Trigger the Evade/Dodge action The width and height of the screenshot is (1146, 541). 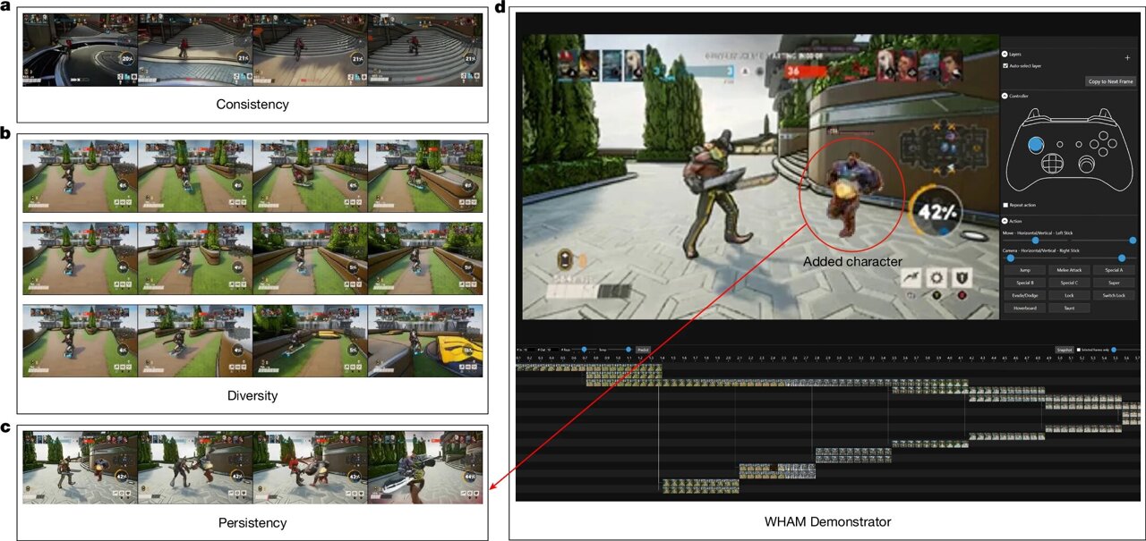1023,294
